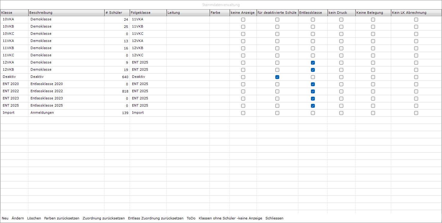The height and width of the screenshot is (223, 442).
Task: Click the Neu button
Action: 5,218
